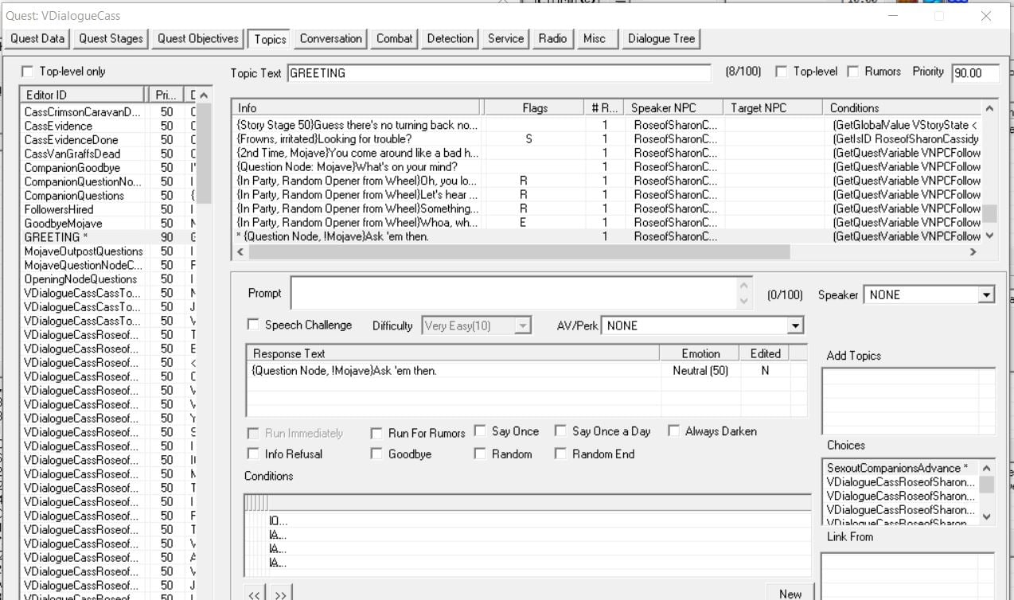Screen dimensions: 1014x600
Task: Click the Conditions column header
Action: coord(903,107)
